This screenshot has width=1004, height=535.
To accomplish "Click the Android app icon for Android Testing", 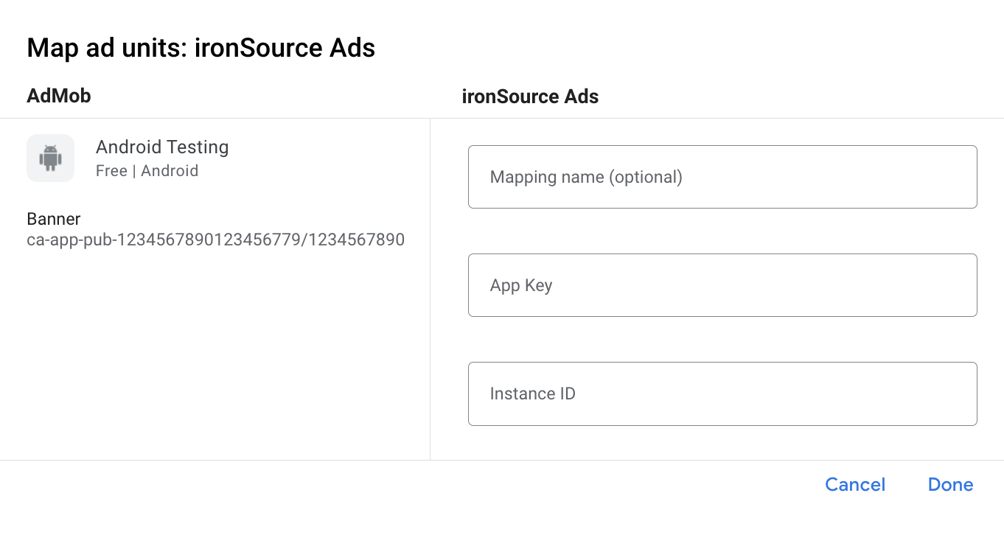I will click(50, 158).
